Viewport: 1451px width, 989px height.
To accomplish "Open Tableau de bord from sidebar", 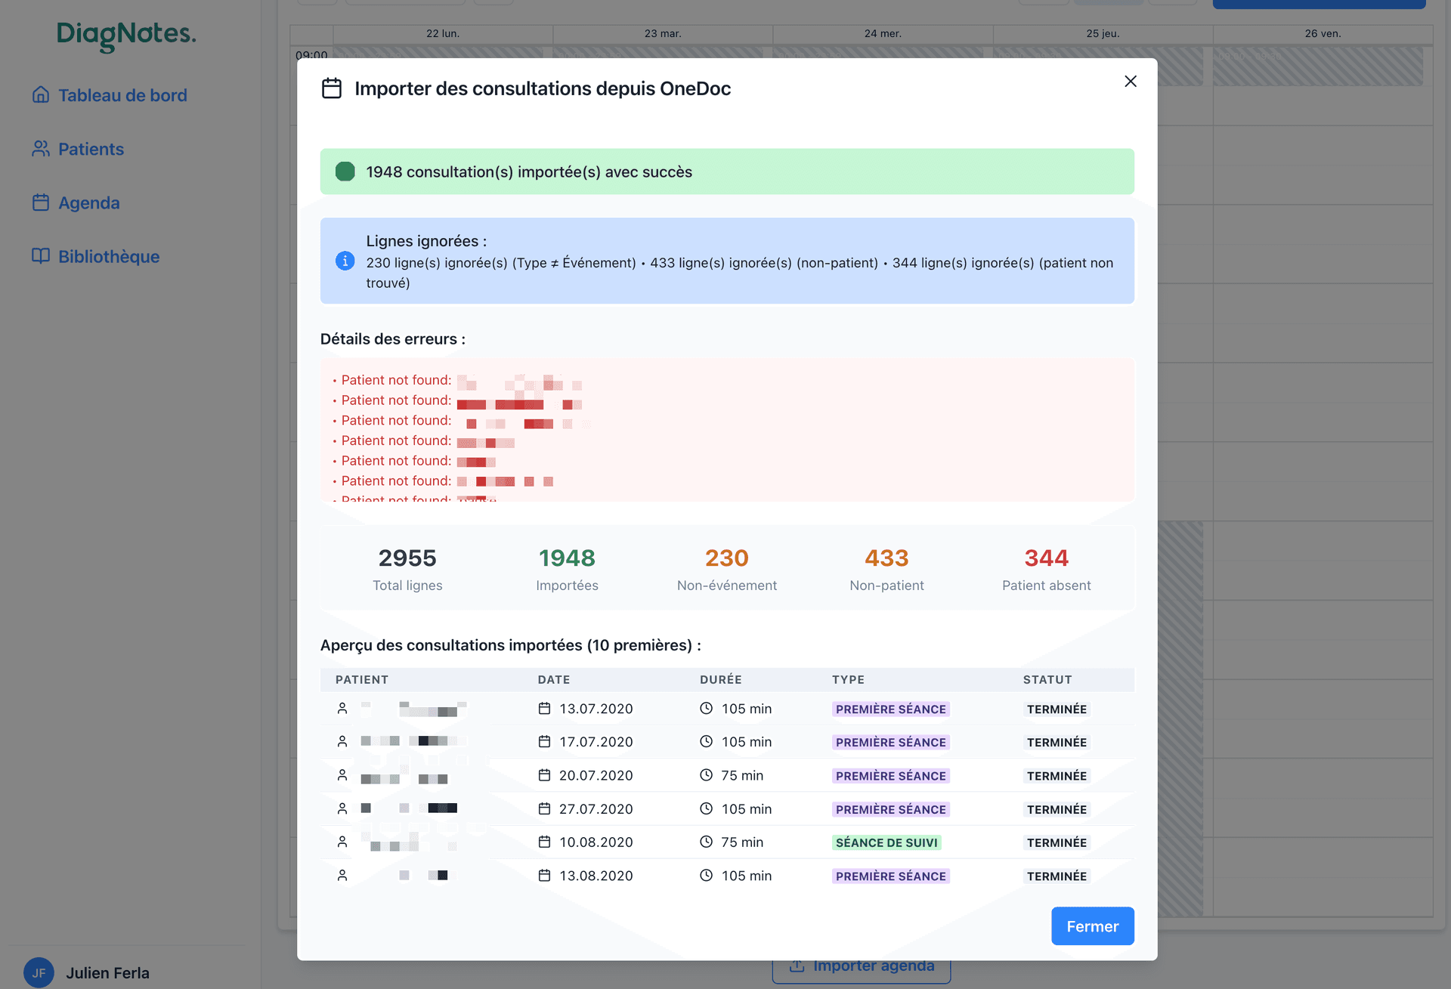I will click(122, 95).
